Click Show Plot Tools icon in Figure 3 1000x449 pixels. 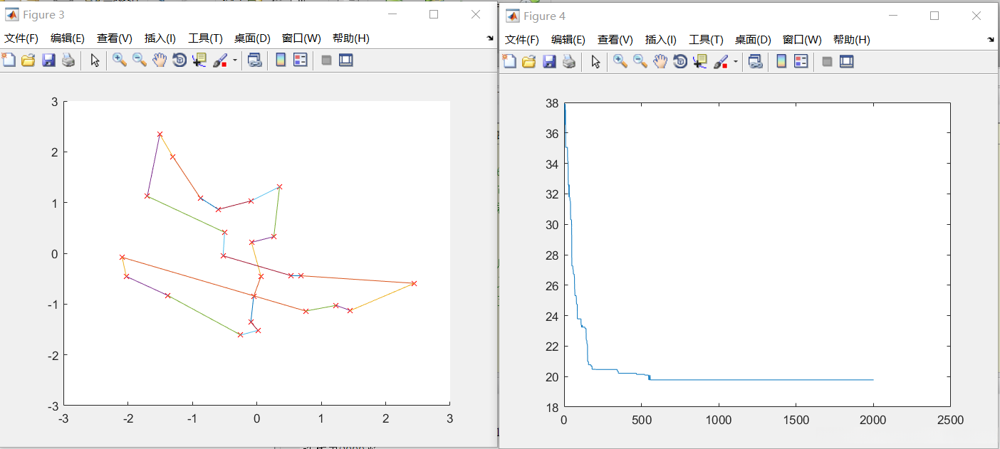(346, 60)
